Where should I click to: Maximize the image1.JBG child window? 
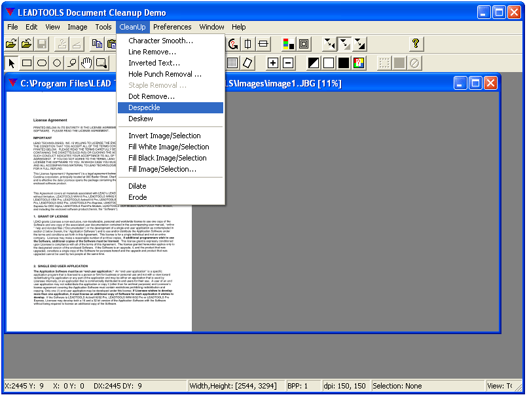(475, 83)
